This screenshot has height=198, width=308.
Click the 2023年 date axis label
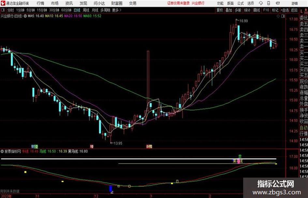click(x=6, y=196)
